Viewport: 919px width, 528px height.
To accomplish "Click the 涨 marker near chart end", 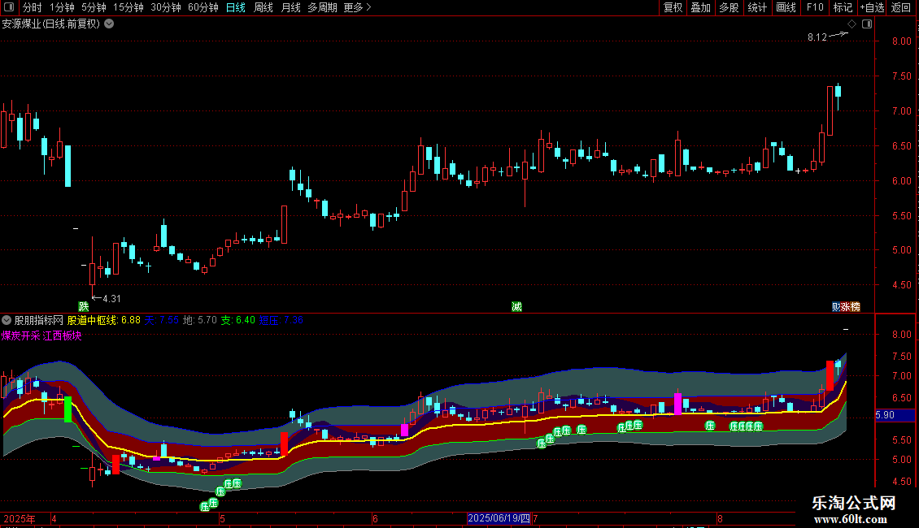I will pos(845,307).
